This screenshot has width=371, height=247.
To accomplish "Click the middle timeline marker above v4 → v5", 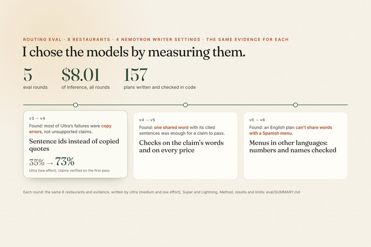I will click(185, 105).
